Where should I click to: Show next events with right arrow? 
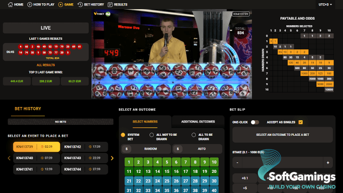pyautogui.click(x=113, y=158)
